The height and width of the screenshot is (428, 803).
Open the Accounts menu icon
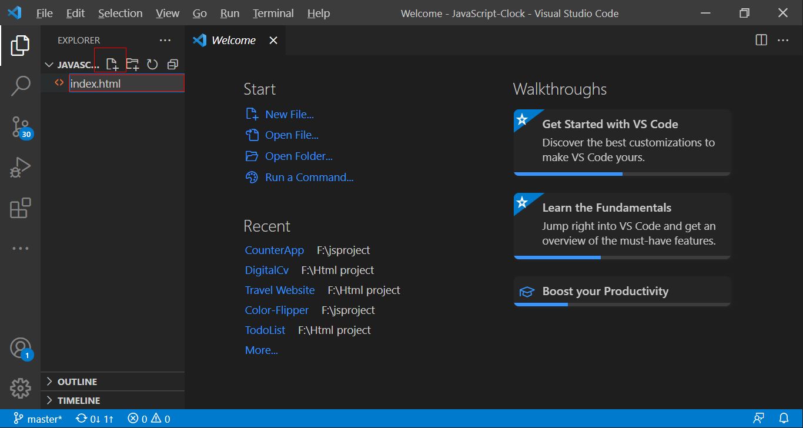[21, 348]
